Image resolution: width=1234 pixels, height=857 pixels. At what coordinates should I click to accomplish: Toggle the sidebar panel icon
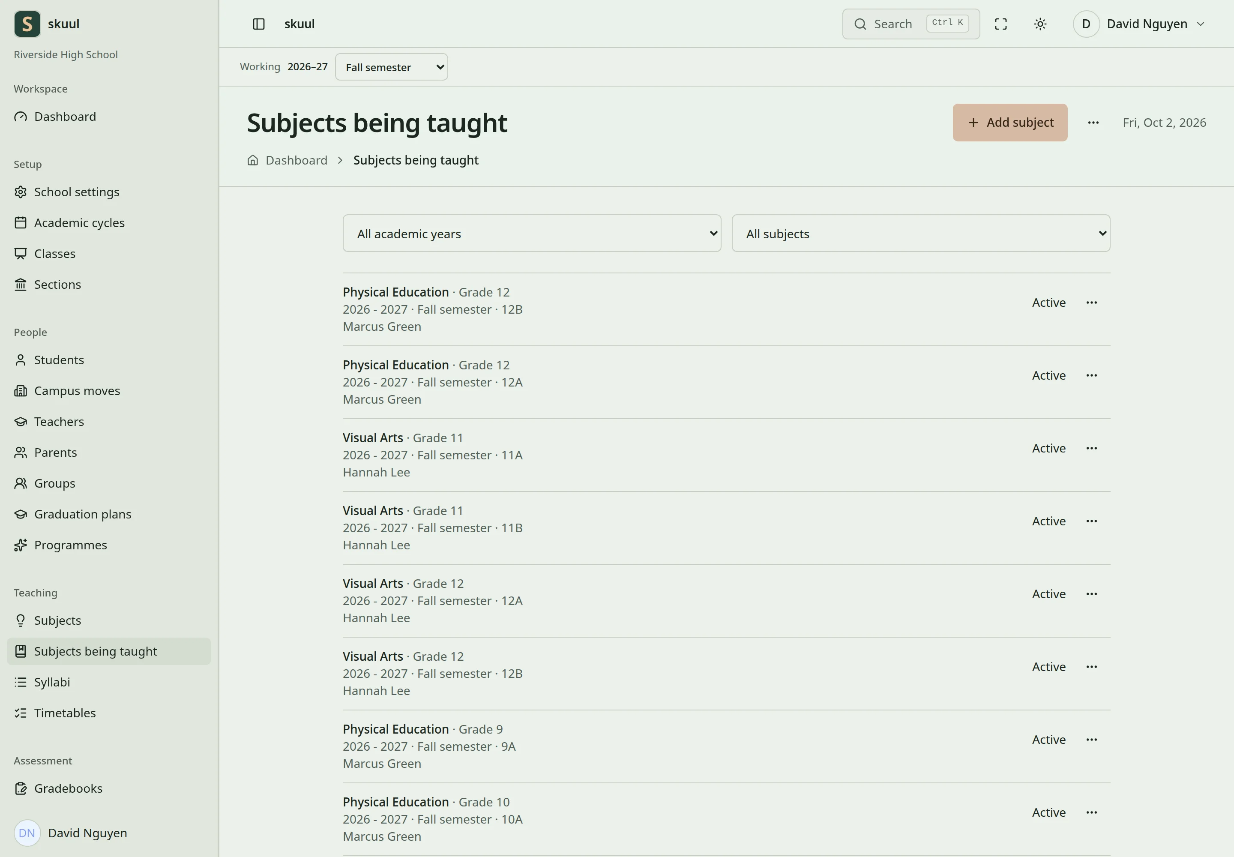tap(258, 24)
